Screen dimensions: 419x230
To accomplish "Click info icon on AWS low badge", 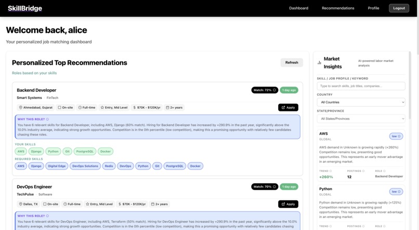I will [x=399, y=136].
